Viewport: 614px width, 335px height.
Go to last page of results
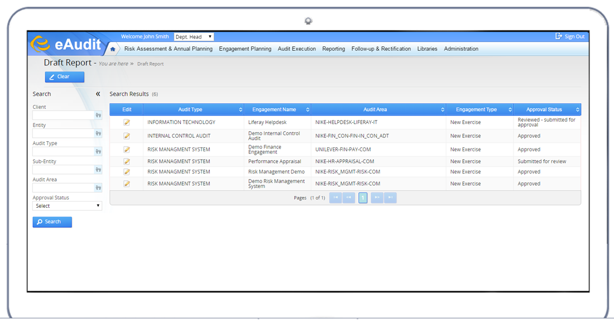coord(390,198)
